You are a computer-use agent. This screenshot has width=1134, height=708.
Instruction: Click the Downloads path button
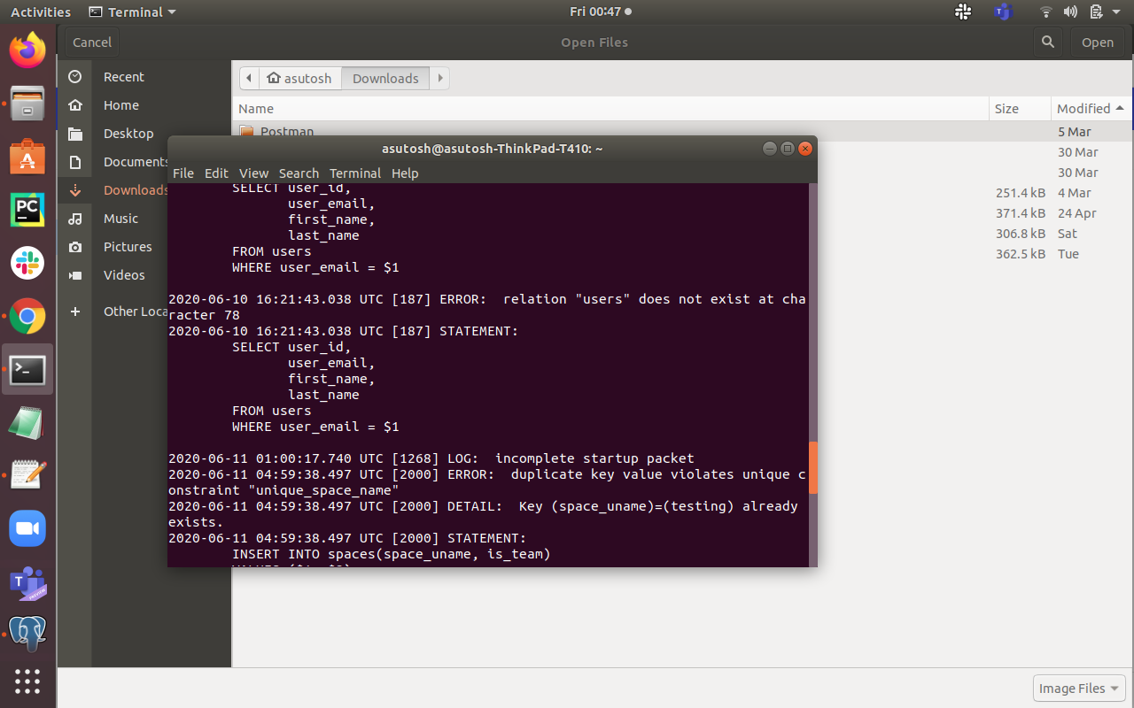[x=385, y=78]
